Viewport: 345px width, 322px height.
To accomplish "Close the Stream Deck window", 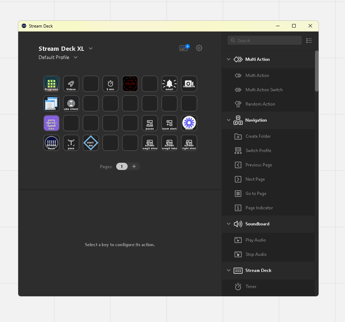I will tap(310, 26).
